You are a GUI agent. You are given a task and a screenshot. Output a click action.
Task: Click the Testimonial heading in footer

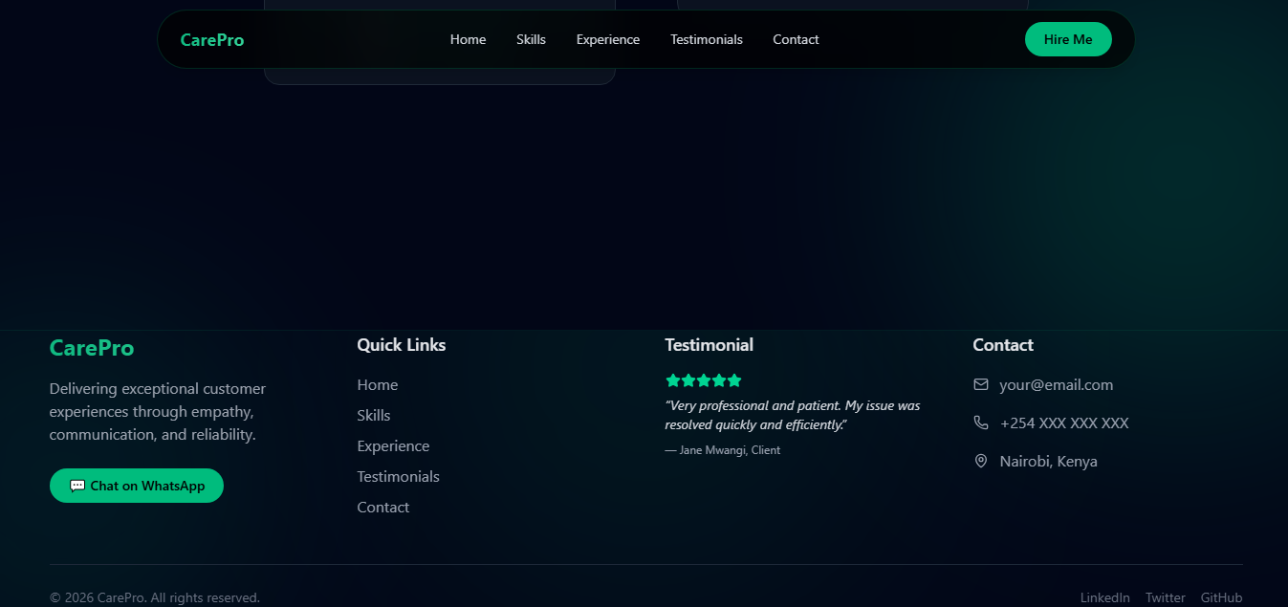pyautogui.click(x=709, y=345)
